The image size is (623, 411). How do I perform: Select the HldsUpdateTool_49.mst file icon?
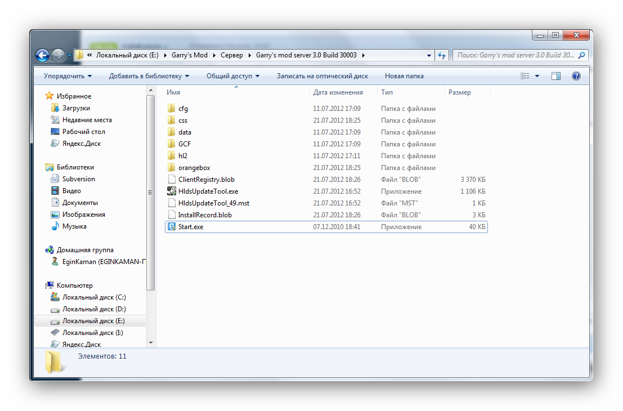tap(172, 203)
